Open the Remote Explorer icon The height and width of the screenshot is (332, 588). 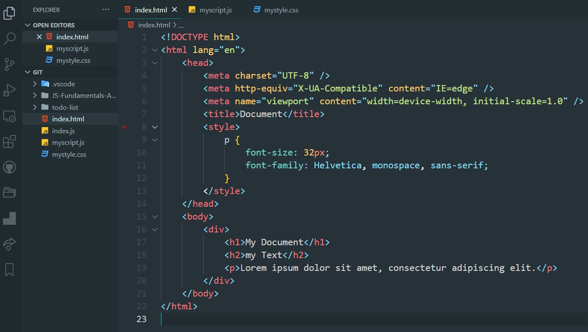pos(9,116)
